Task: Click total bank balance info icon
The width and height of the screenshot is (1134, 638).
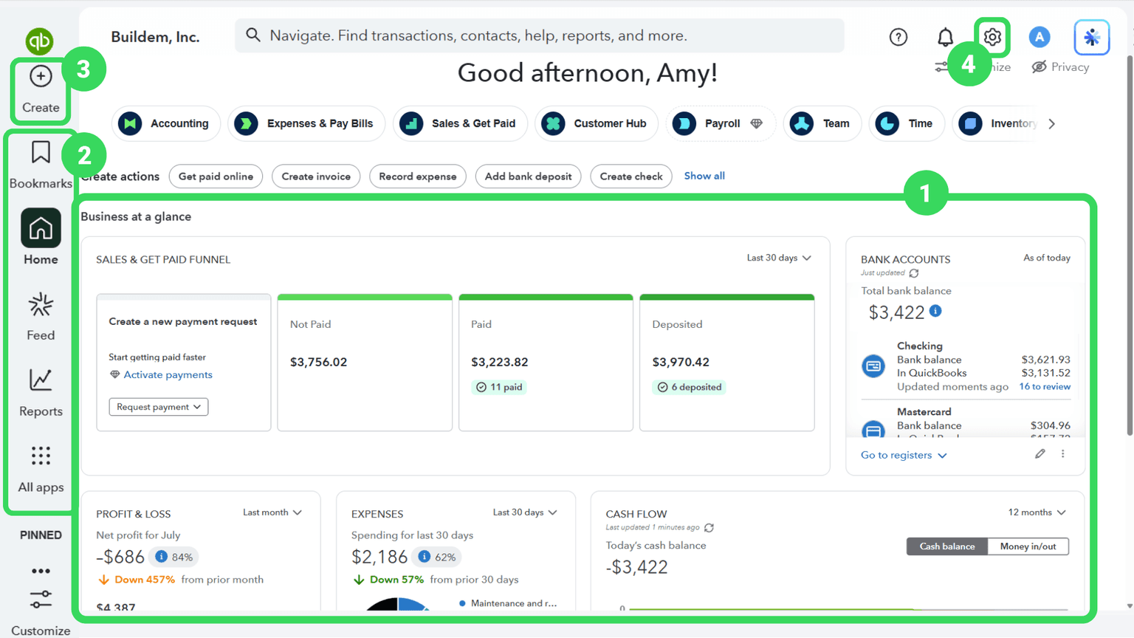Action: [x=935, y=311]
